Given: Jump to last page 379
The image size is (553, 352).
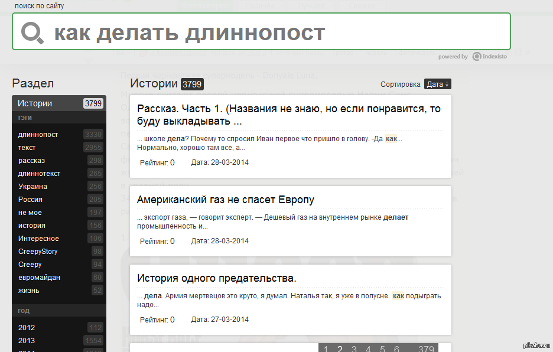Looking at the screenshot, I should (x=425, y=349).
